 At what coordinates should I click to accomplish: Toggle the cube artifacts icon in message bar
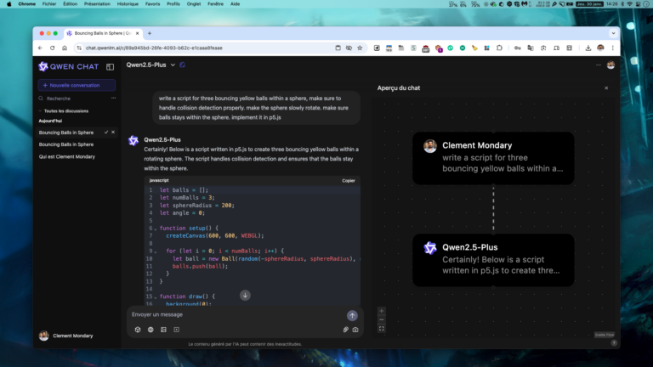[138, 330]
